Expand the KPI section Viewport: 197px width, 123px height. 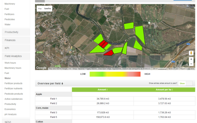16,48
